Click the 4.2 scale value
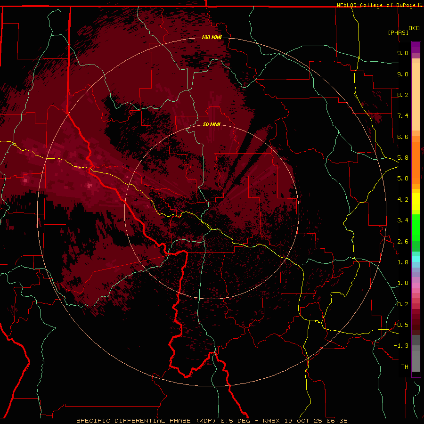 (403, 200)
